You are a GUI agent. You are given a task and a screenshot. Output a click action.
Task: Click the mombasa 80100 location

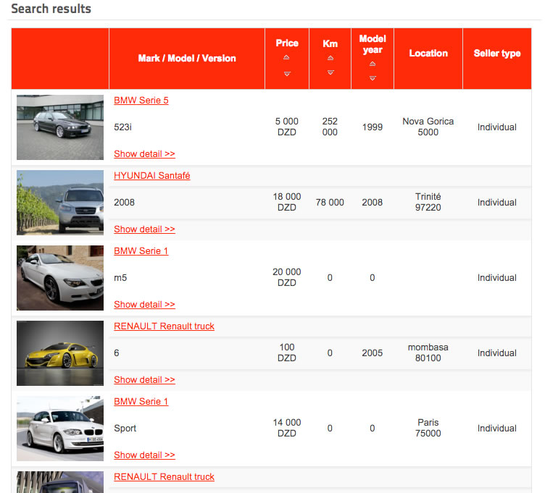click(428, 353)
